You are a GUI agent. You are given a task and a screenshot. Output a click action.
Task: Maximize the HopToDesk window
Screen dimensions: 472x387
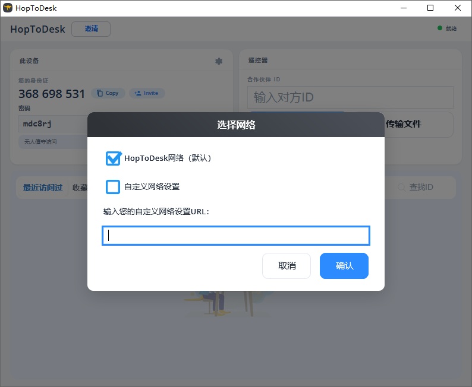point(430,8)
